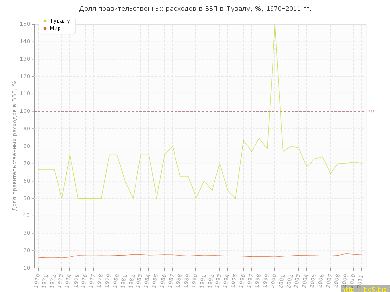Click the 10 tick on the y-axis
Image resolution: width=390 pixels, height=292 pixels.
click(28, 268)
